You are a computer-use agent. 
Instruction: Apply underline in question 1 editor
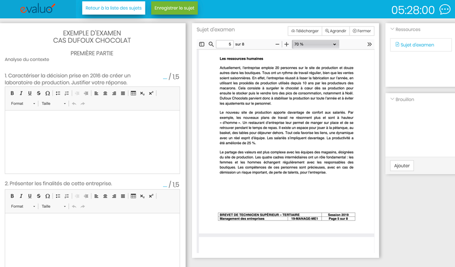pos(29,93)
